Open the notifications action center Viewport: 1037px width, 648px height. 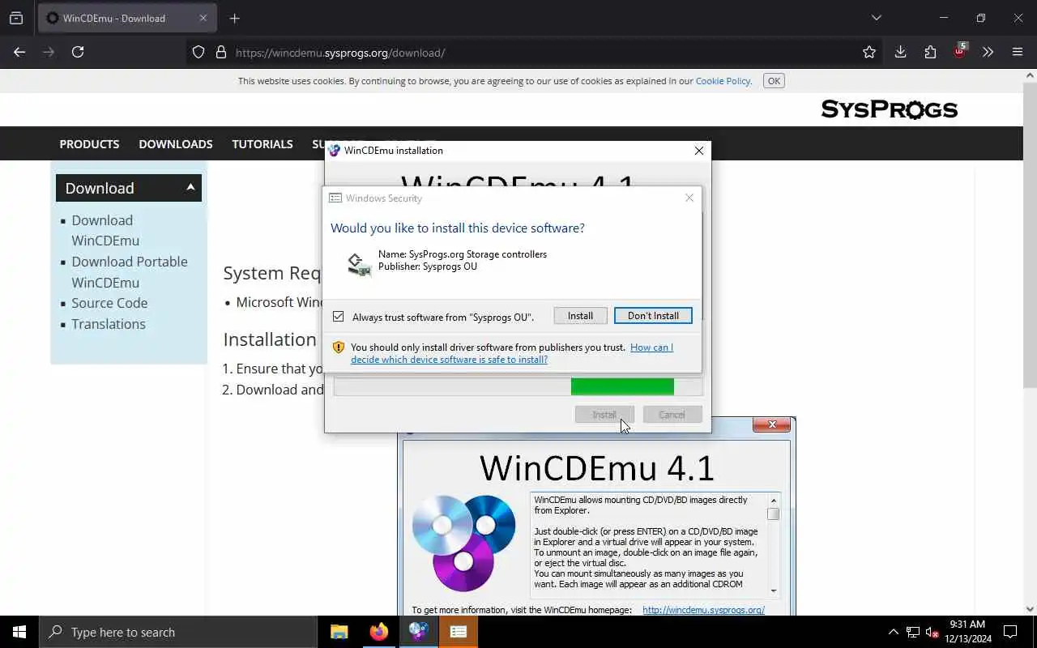[x=1010, y=632]
